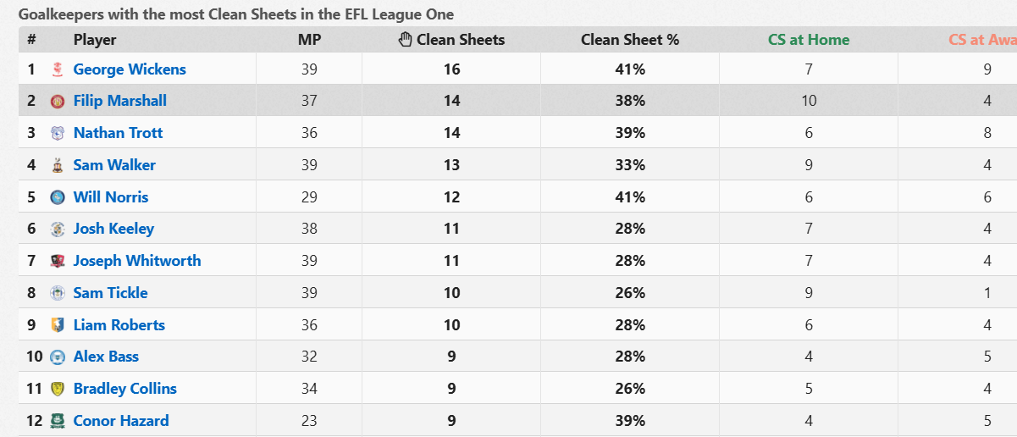The image size is (1017, 437).
Task: Click the glove icon in Clean Sheets header
Action: (406, 40)
